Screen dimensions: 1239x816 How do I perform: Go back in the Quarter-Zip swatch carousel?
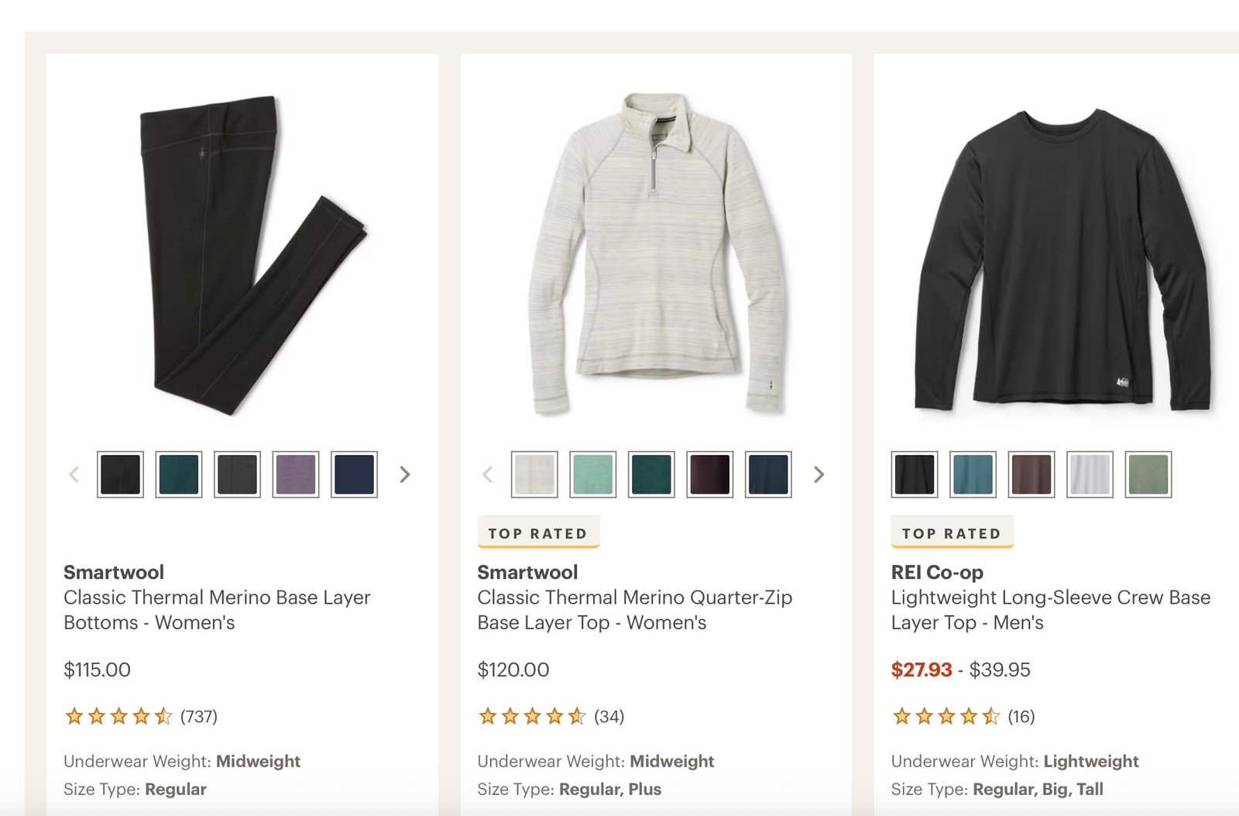coord(488,473)
